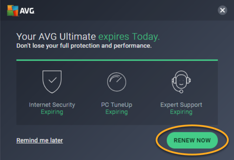Click the green 'expires Today.' headline text

click(129, 37)
